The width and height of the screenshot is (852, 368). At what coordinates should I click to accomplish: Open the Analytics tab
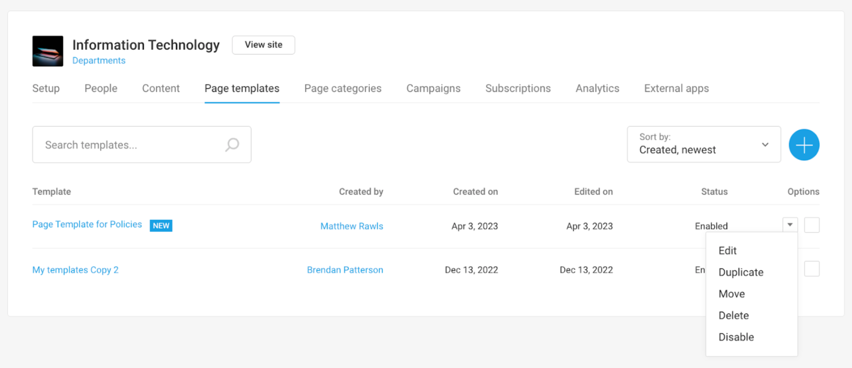(597, 88)
